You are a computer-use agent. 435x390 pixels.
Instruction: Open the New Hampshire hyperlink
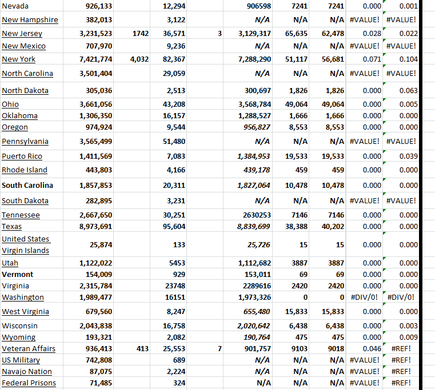[x=30, y=20]
